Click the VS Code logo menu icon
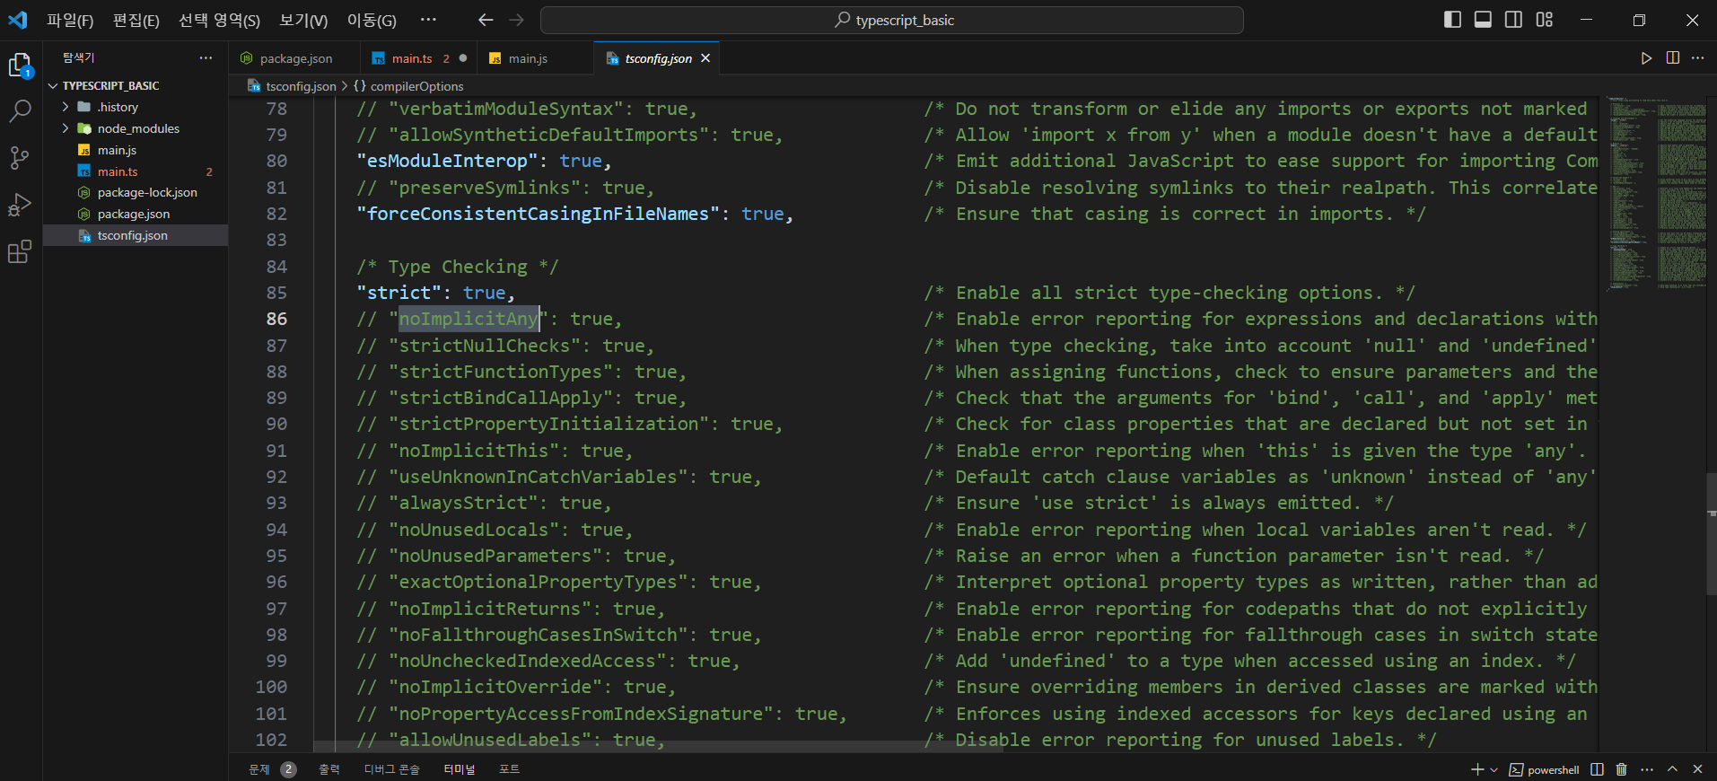 18,20
